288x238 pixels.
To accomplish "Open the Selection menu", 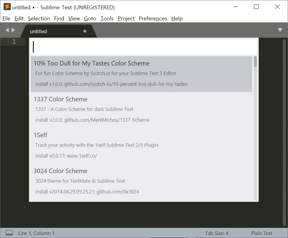I will (x=39, y=19).
